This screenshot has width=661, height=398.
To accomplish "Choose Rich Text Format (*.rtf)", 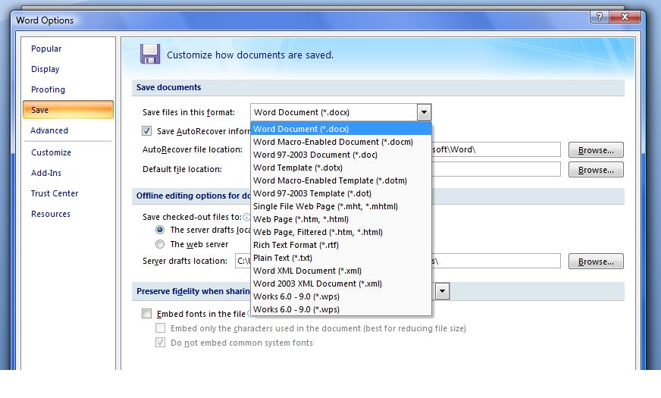I will [340, 245].
